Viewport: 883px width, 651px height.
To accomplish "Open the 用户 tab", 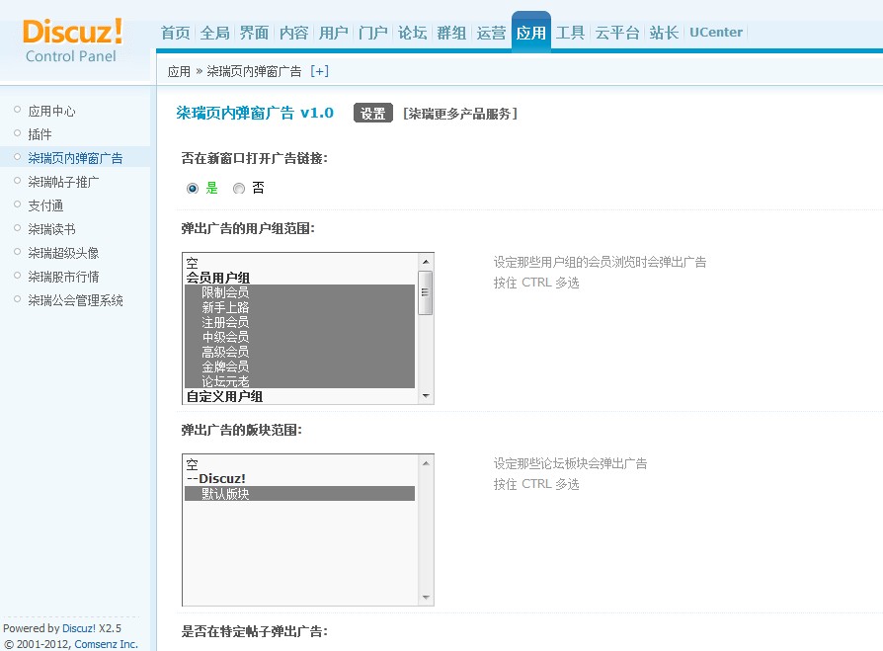I will (334, 33).
